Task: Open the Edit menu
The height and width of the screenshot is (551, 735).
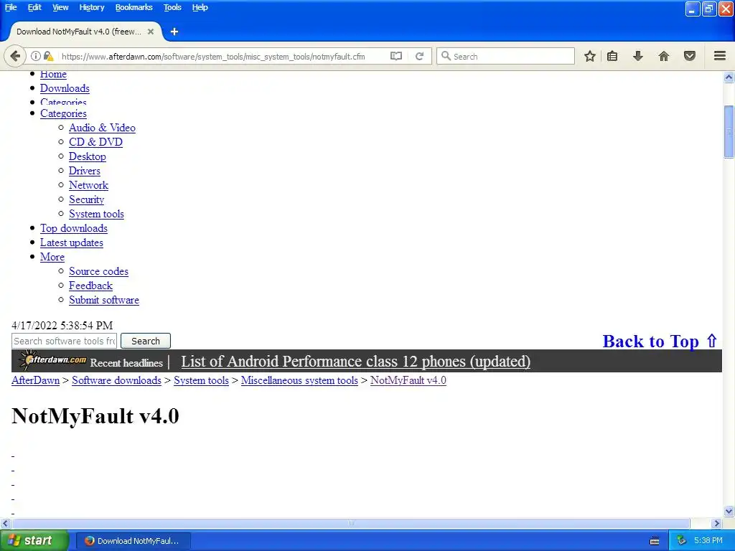Action: tap(34, 7)
